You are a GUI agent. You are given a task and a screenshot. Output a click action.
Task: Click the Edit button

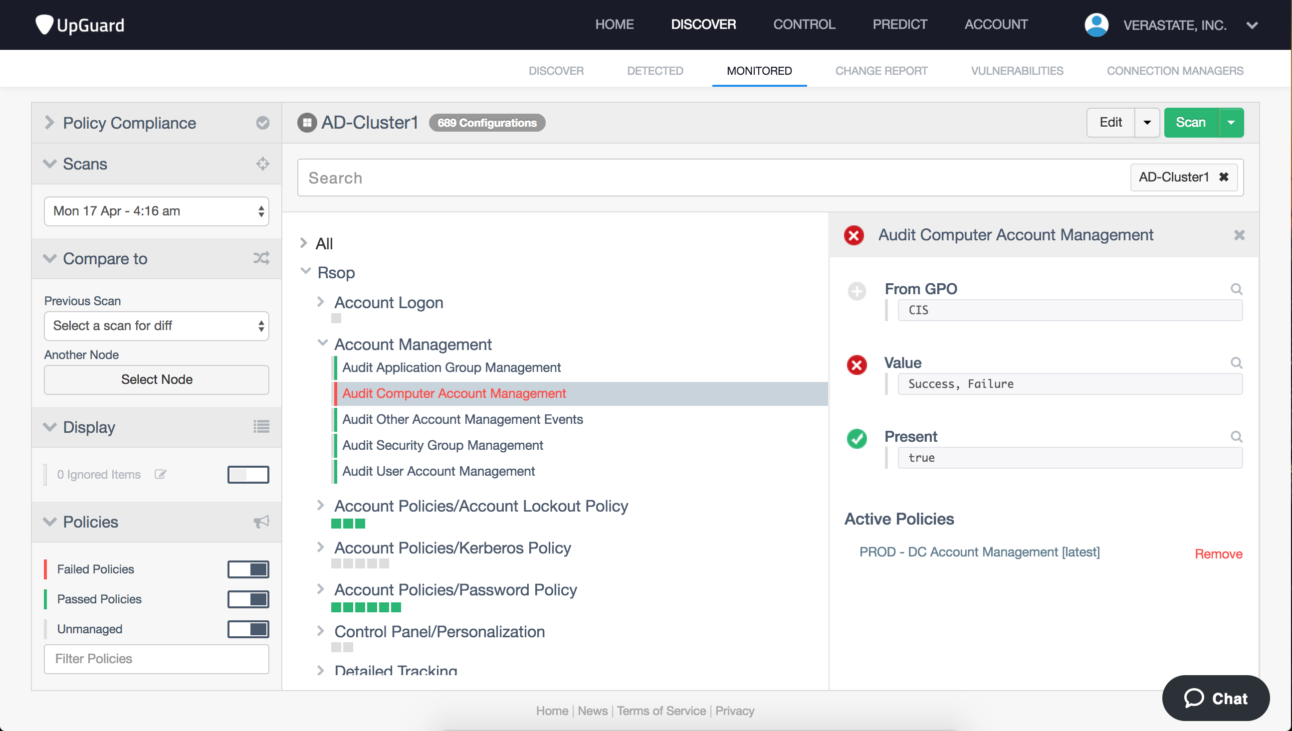1110,123
